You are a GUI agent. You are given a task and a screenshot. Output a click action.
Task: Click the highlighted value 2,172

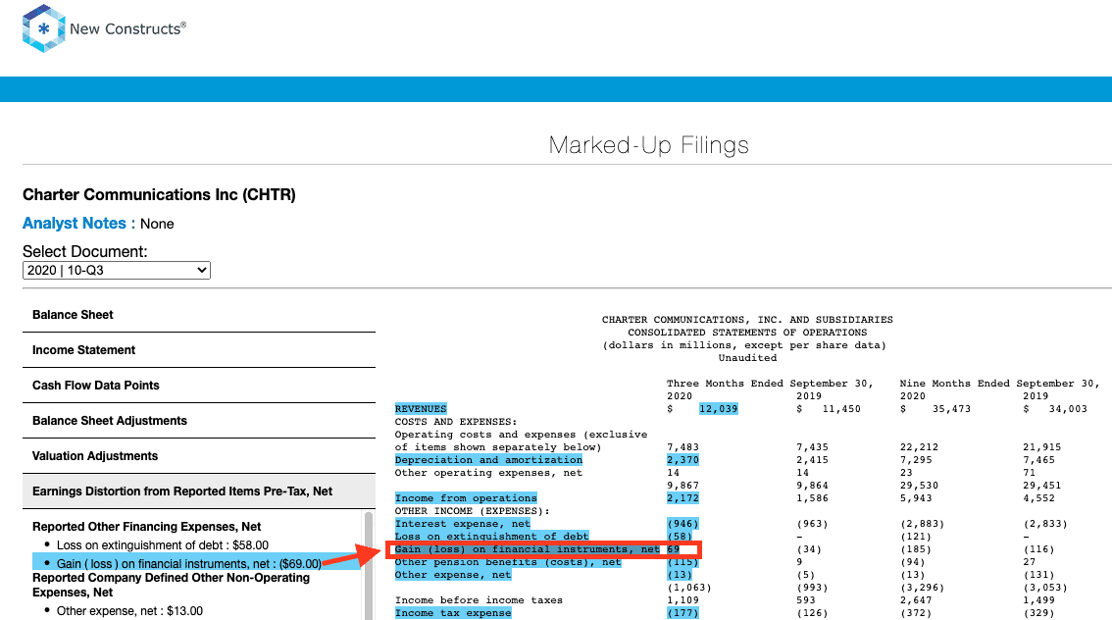coord(682,498)
